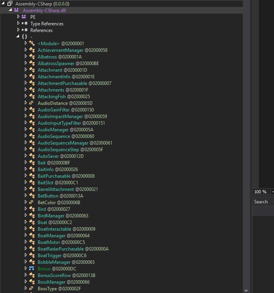Click the Type References node icon

25,23
